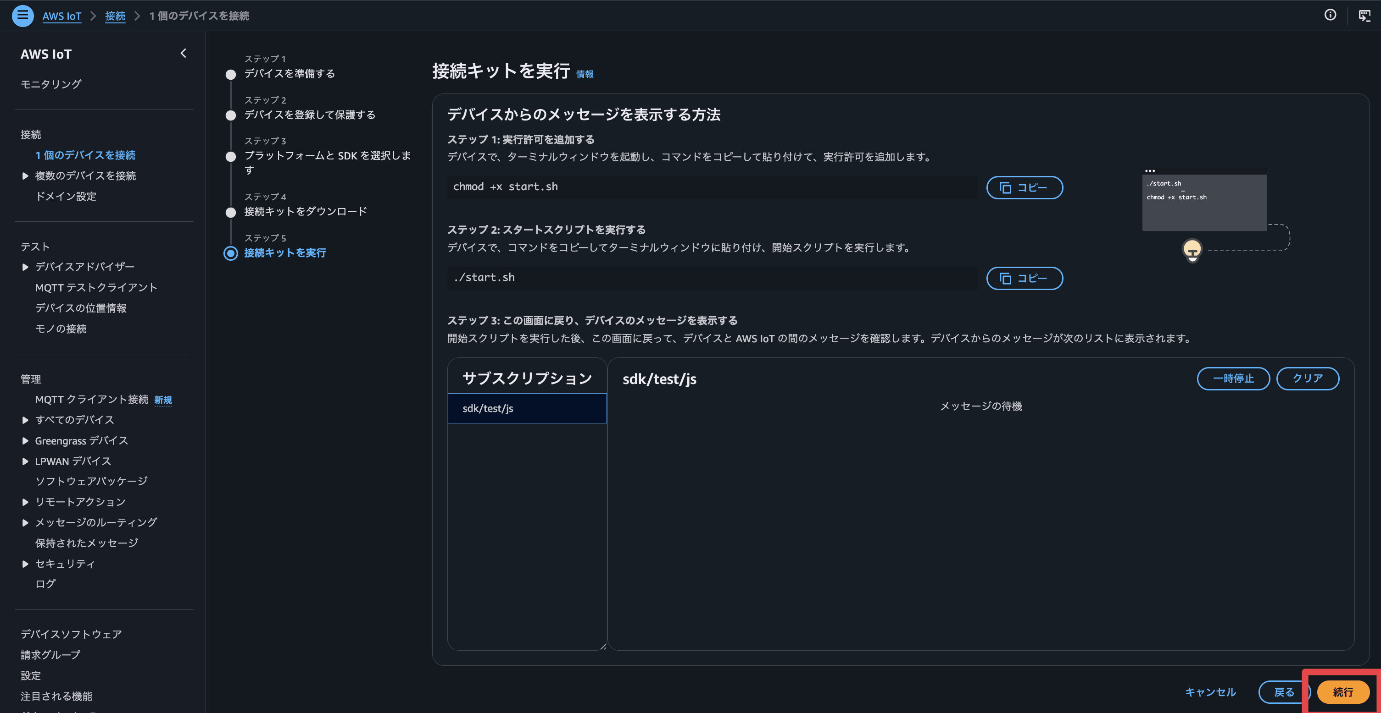This screenshot has height=713, width=1381.
Task: Open the tutorials icon beside the info icon
Action: point(1364,16)
